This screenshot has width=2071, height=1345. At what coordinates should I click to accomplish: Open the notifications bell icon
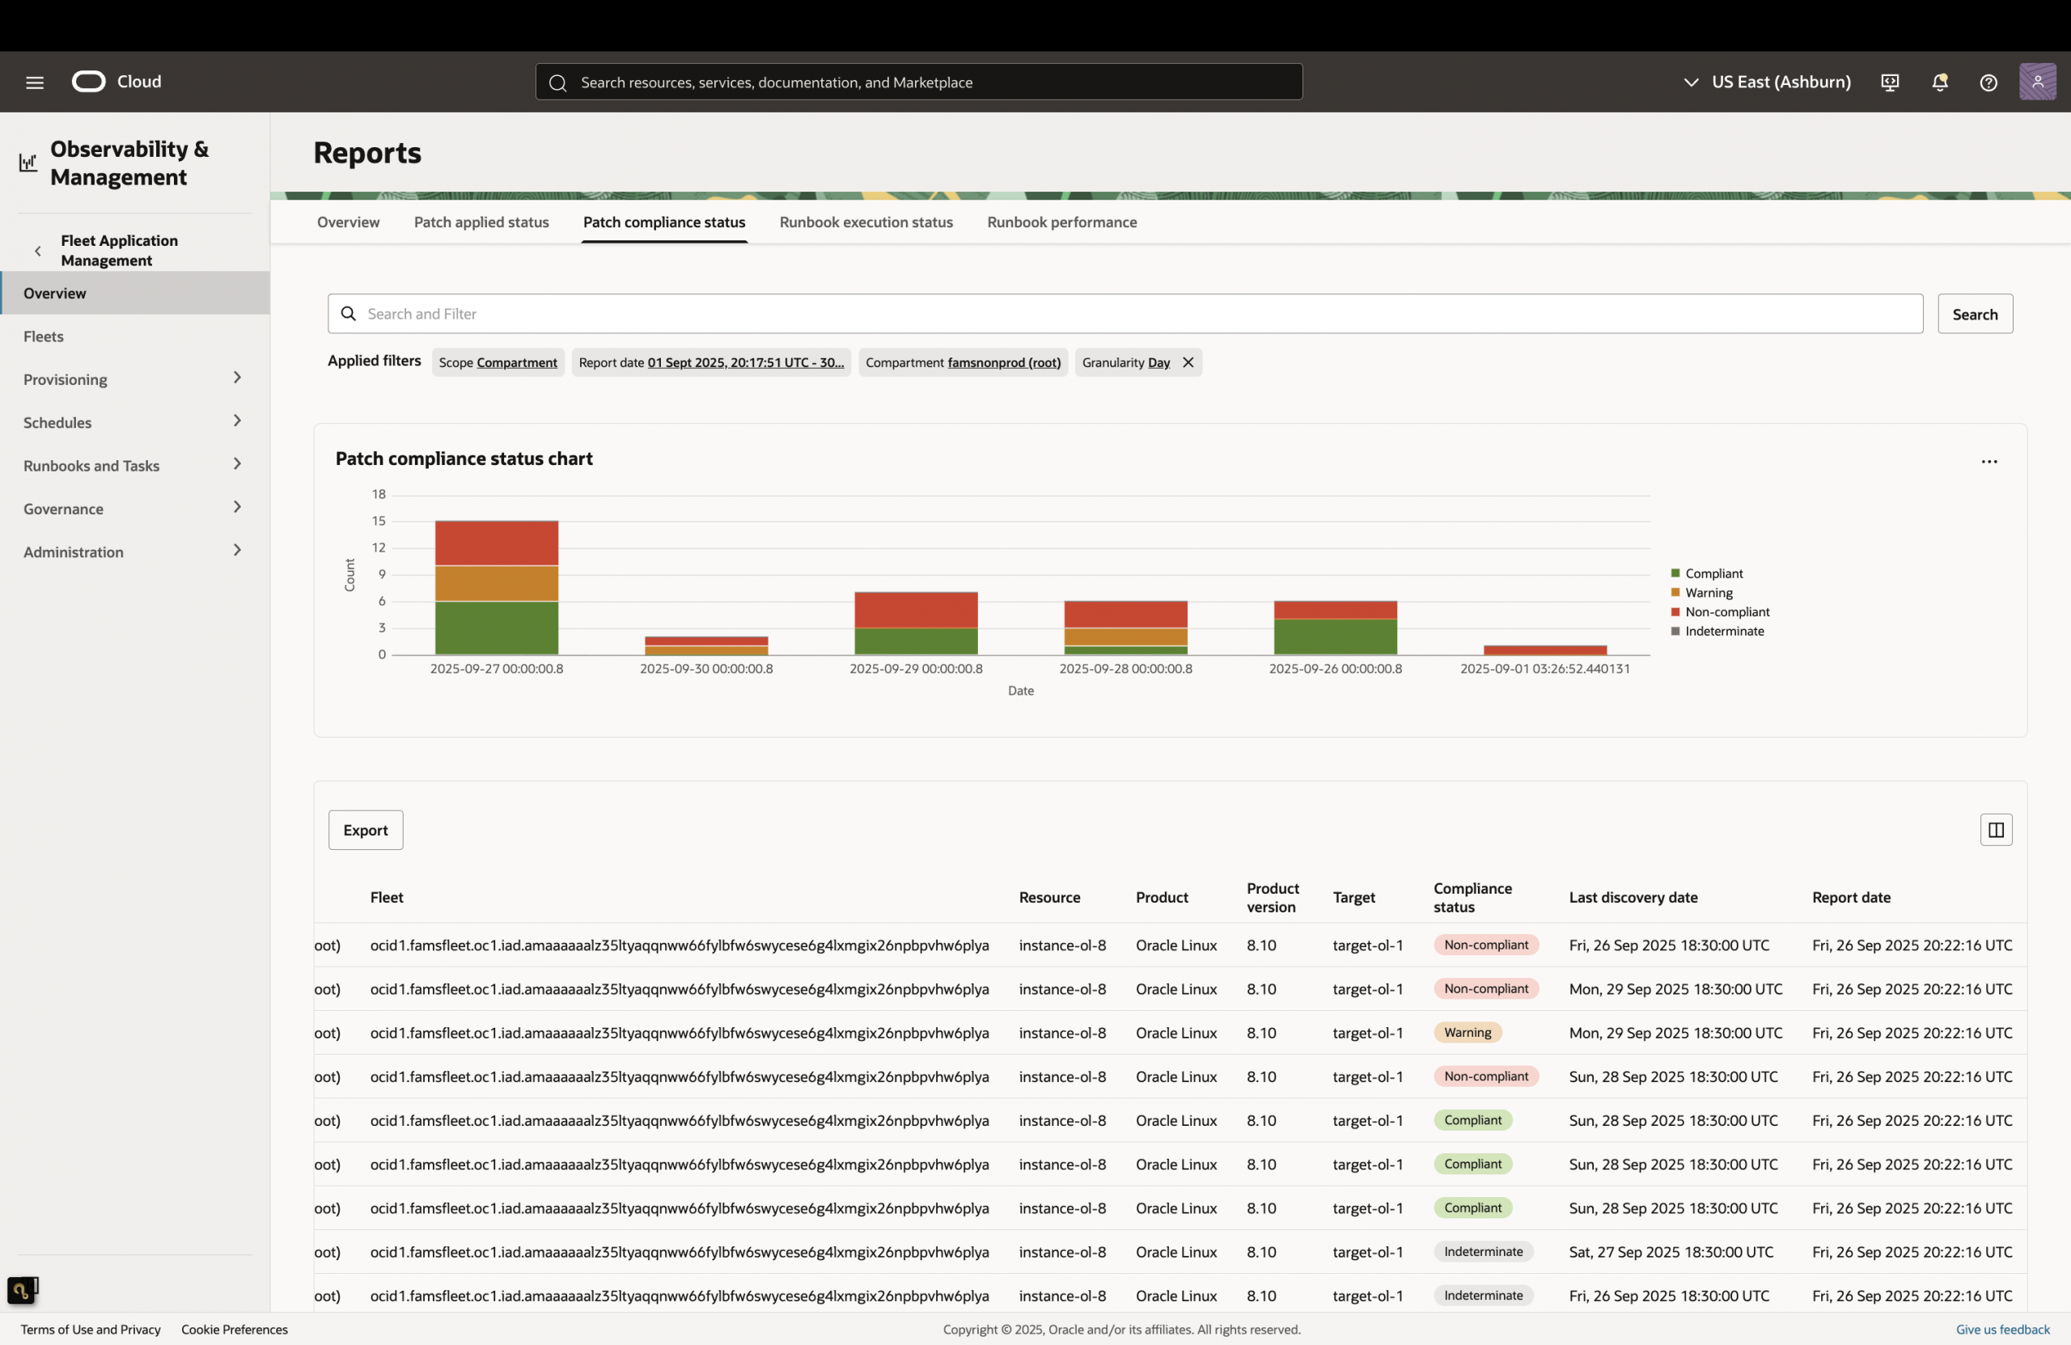1940,82
